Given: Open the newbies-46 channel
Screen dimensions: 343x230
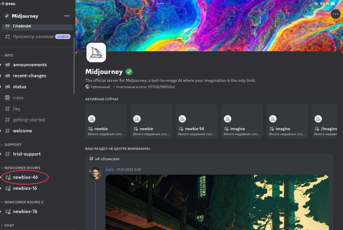Looking at the screenshot, I should [x=25, y=177].
